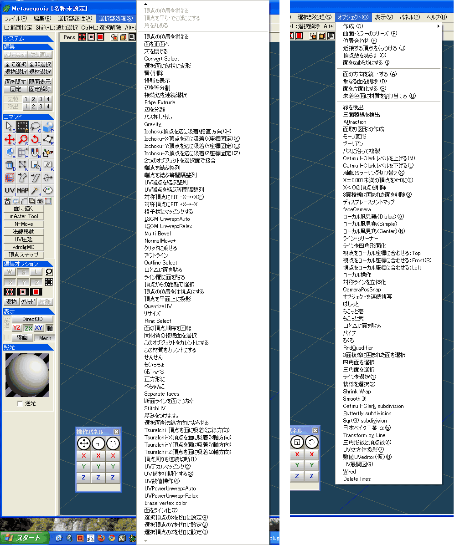Screen dimensions: 465x545
Task: Open the MAP mapping tool
Action: pos(23,190)
